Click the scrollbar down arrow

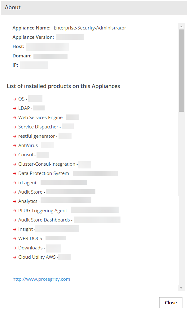click(181, 288)
